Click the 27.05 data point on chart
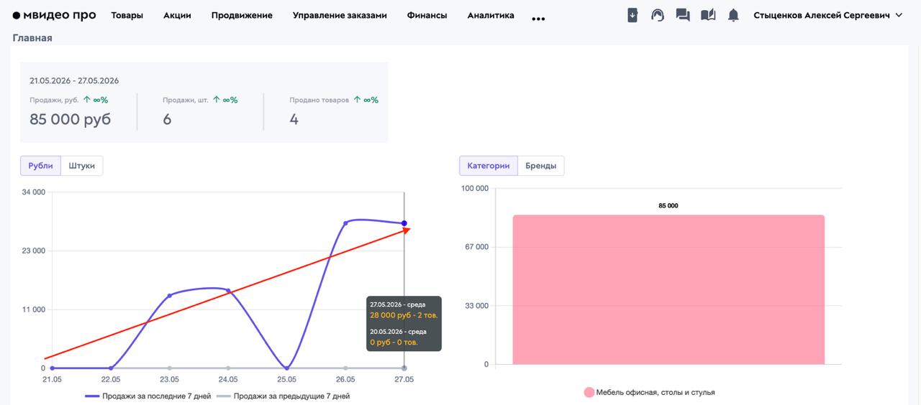Viewport: 921px width, 405px height. [404, 223]
